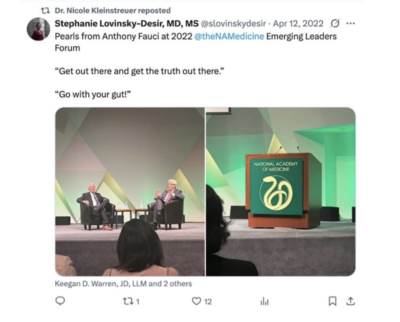Open Dr. Nicole Kleinstreuer reposted label
The image size is (400, 322).
click(x=113, y=11)
